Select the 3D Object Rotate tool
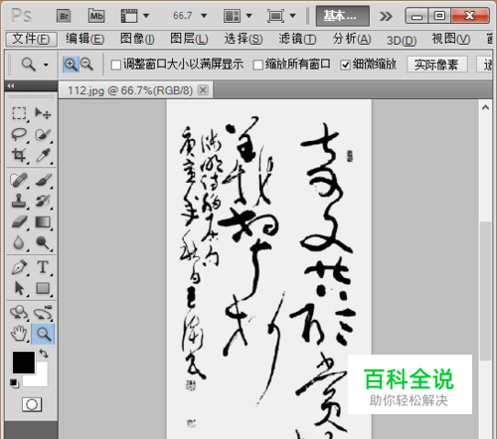497x439 pixels. coord(19,313)
